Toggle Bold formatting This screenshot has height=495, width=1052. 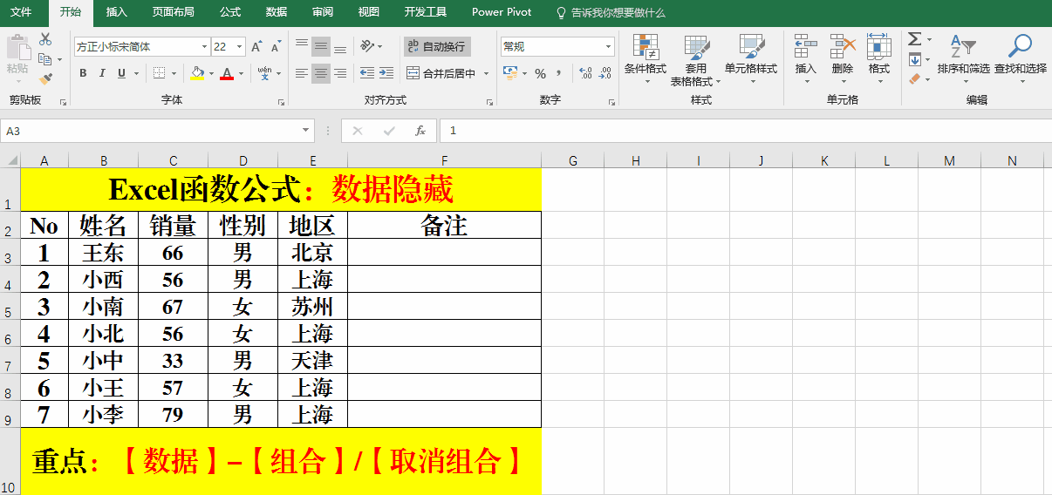pos(84,74)
